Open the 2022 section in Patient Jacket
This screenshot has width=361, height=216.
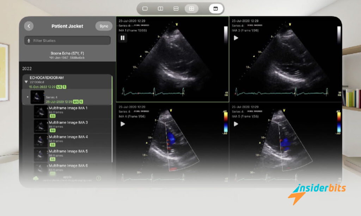pyautogui.click(x=27, y=69)
